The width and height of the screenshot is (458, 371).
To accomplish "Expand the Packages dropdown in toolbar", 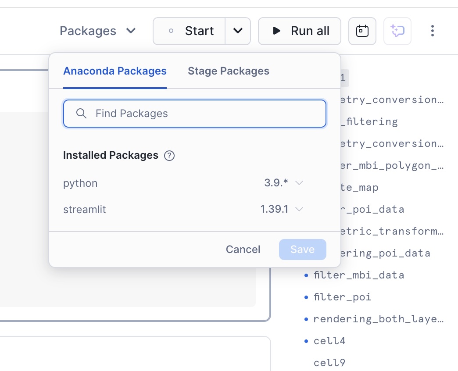I will pos(98,31).
